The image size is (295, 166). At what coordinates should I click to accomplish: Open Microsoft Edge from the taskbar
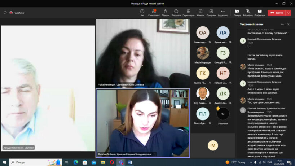click(76, 162)
